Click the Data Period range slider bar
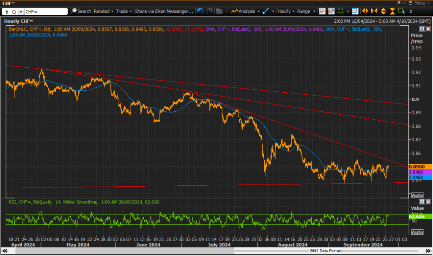This screenshot has height=256, width=433. pyautogui.click(x=125, y=251)
